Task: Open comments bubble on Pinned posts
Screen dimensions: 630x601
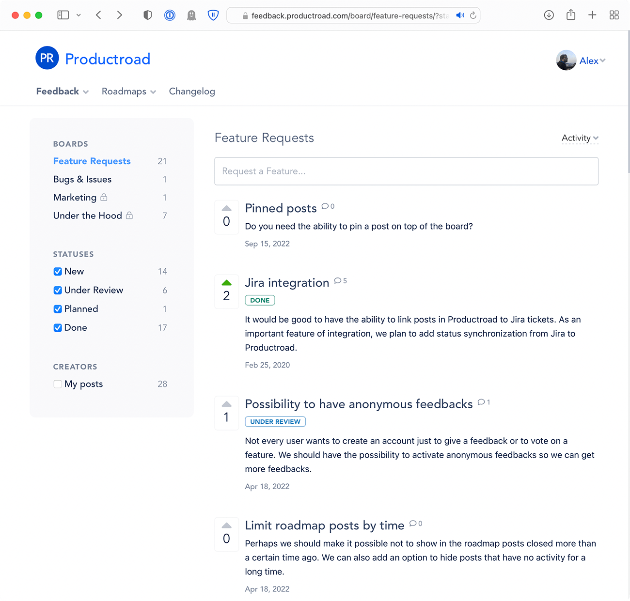Action: pos(328,206)
